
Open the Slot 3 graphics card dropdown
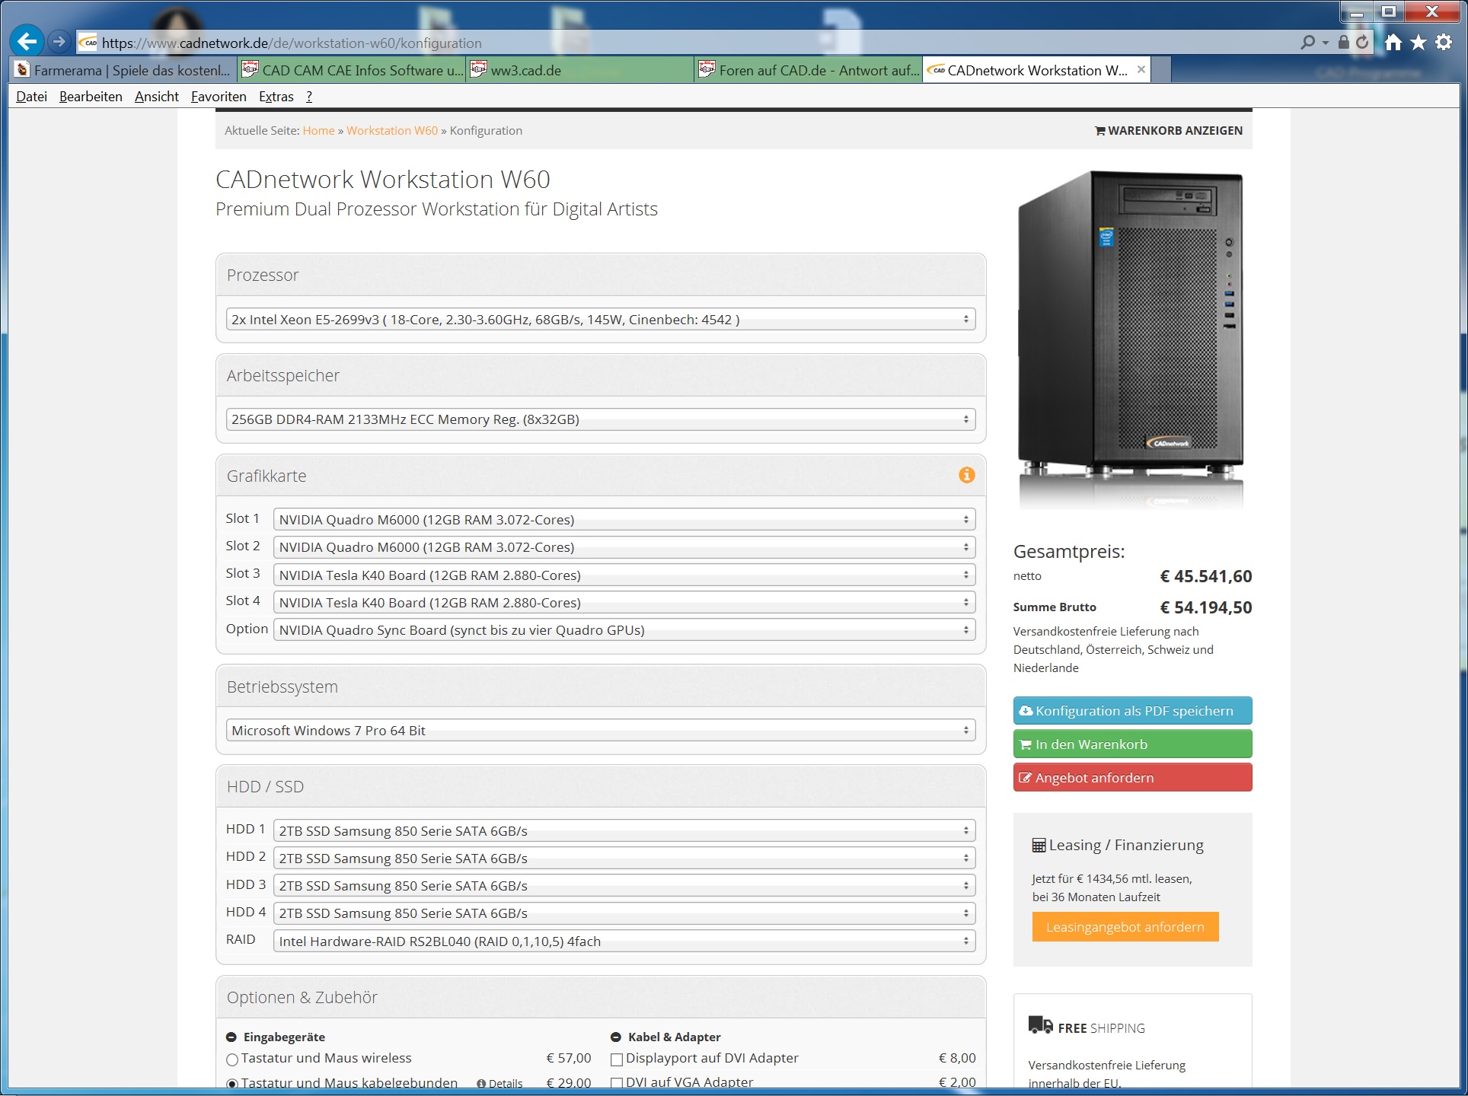[x=624, y=575]
